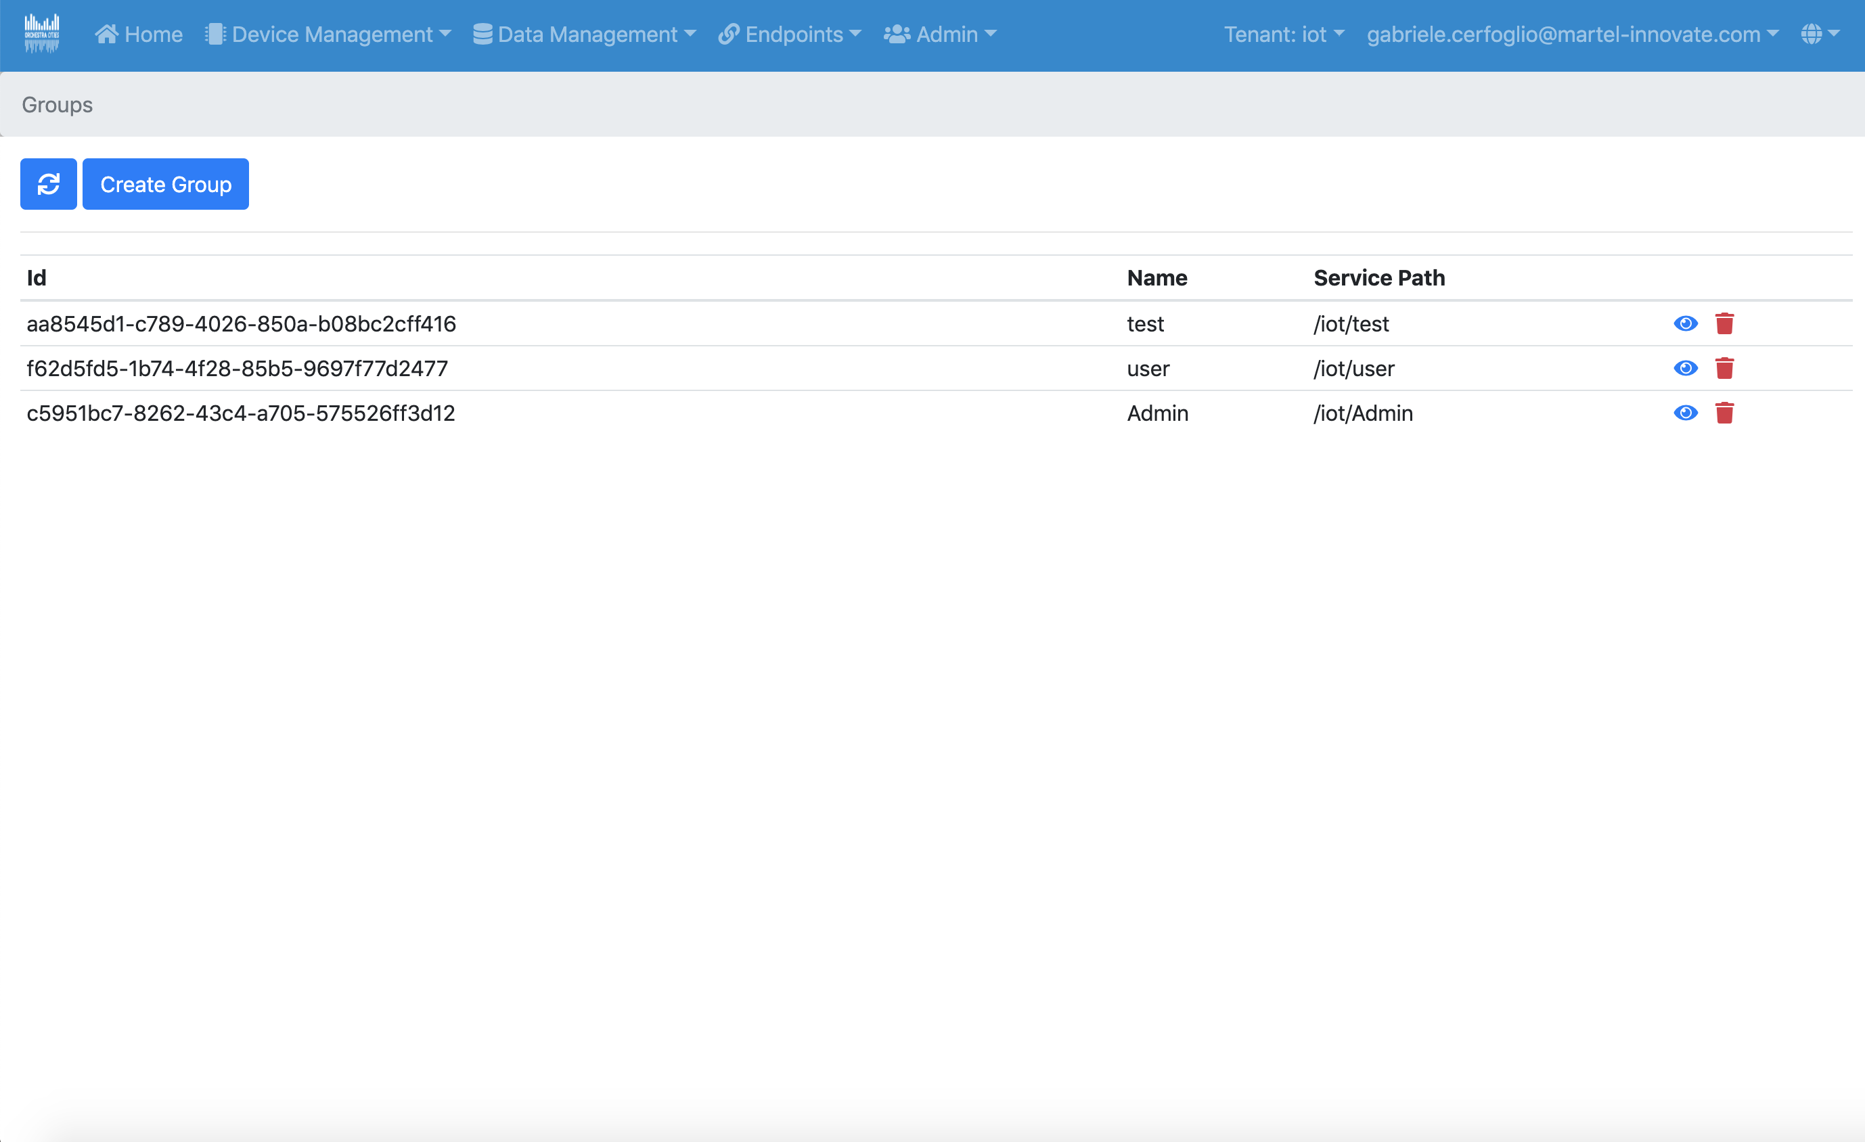This screenshot has height=1142, width=1865.
Task: Open the Tenant: iot dropdown
Action: coord(1284,34)
